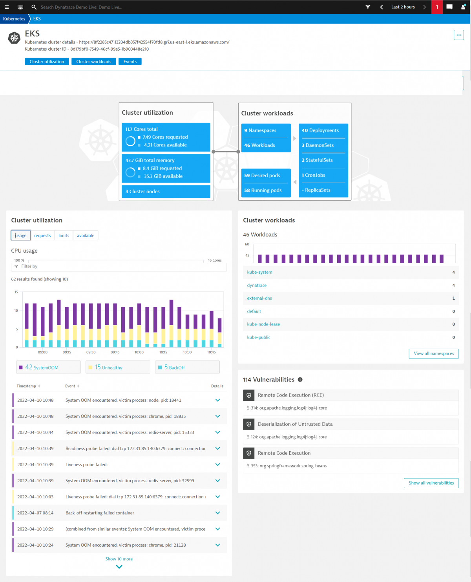Open the dashboards icon in the top bar
The height and width of the screenshot is (582, 471).
(20, 7)
